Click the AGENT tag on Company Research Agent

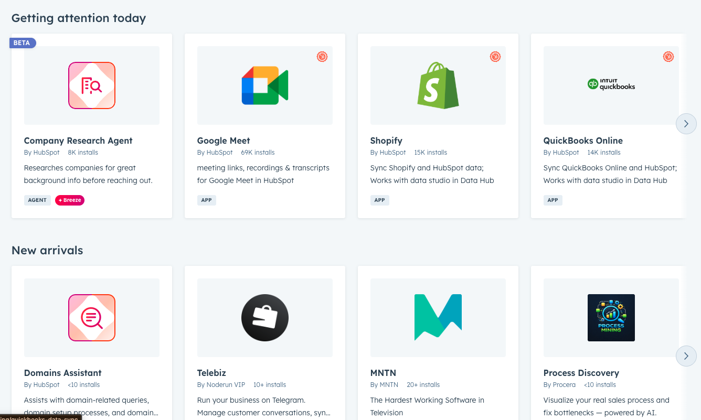click(37, 200)
